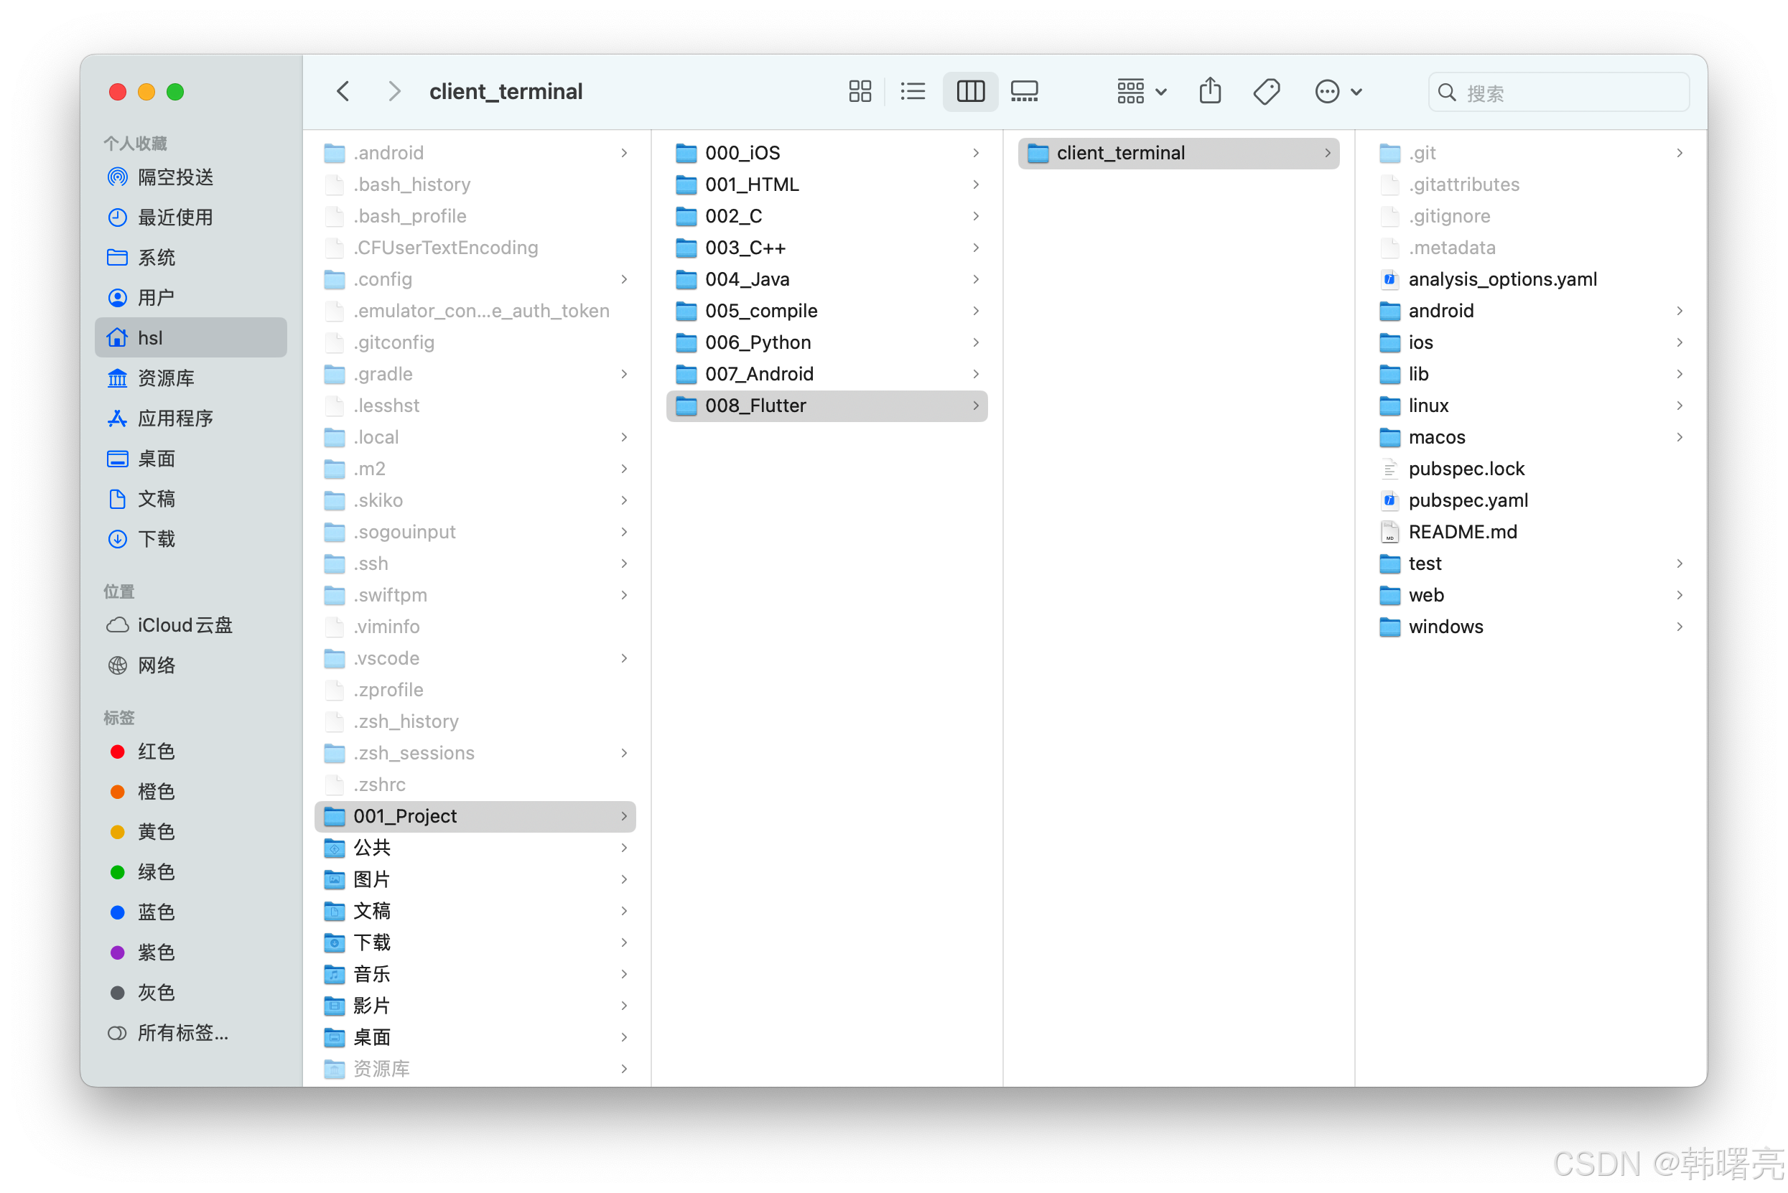Open iCloud云盘 in sidebar
Screen dimensions: 1788x1193
click(x=190, y=625)
